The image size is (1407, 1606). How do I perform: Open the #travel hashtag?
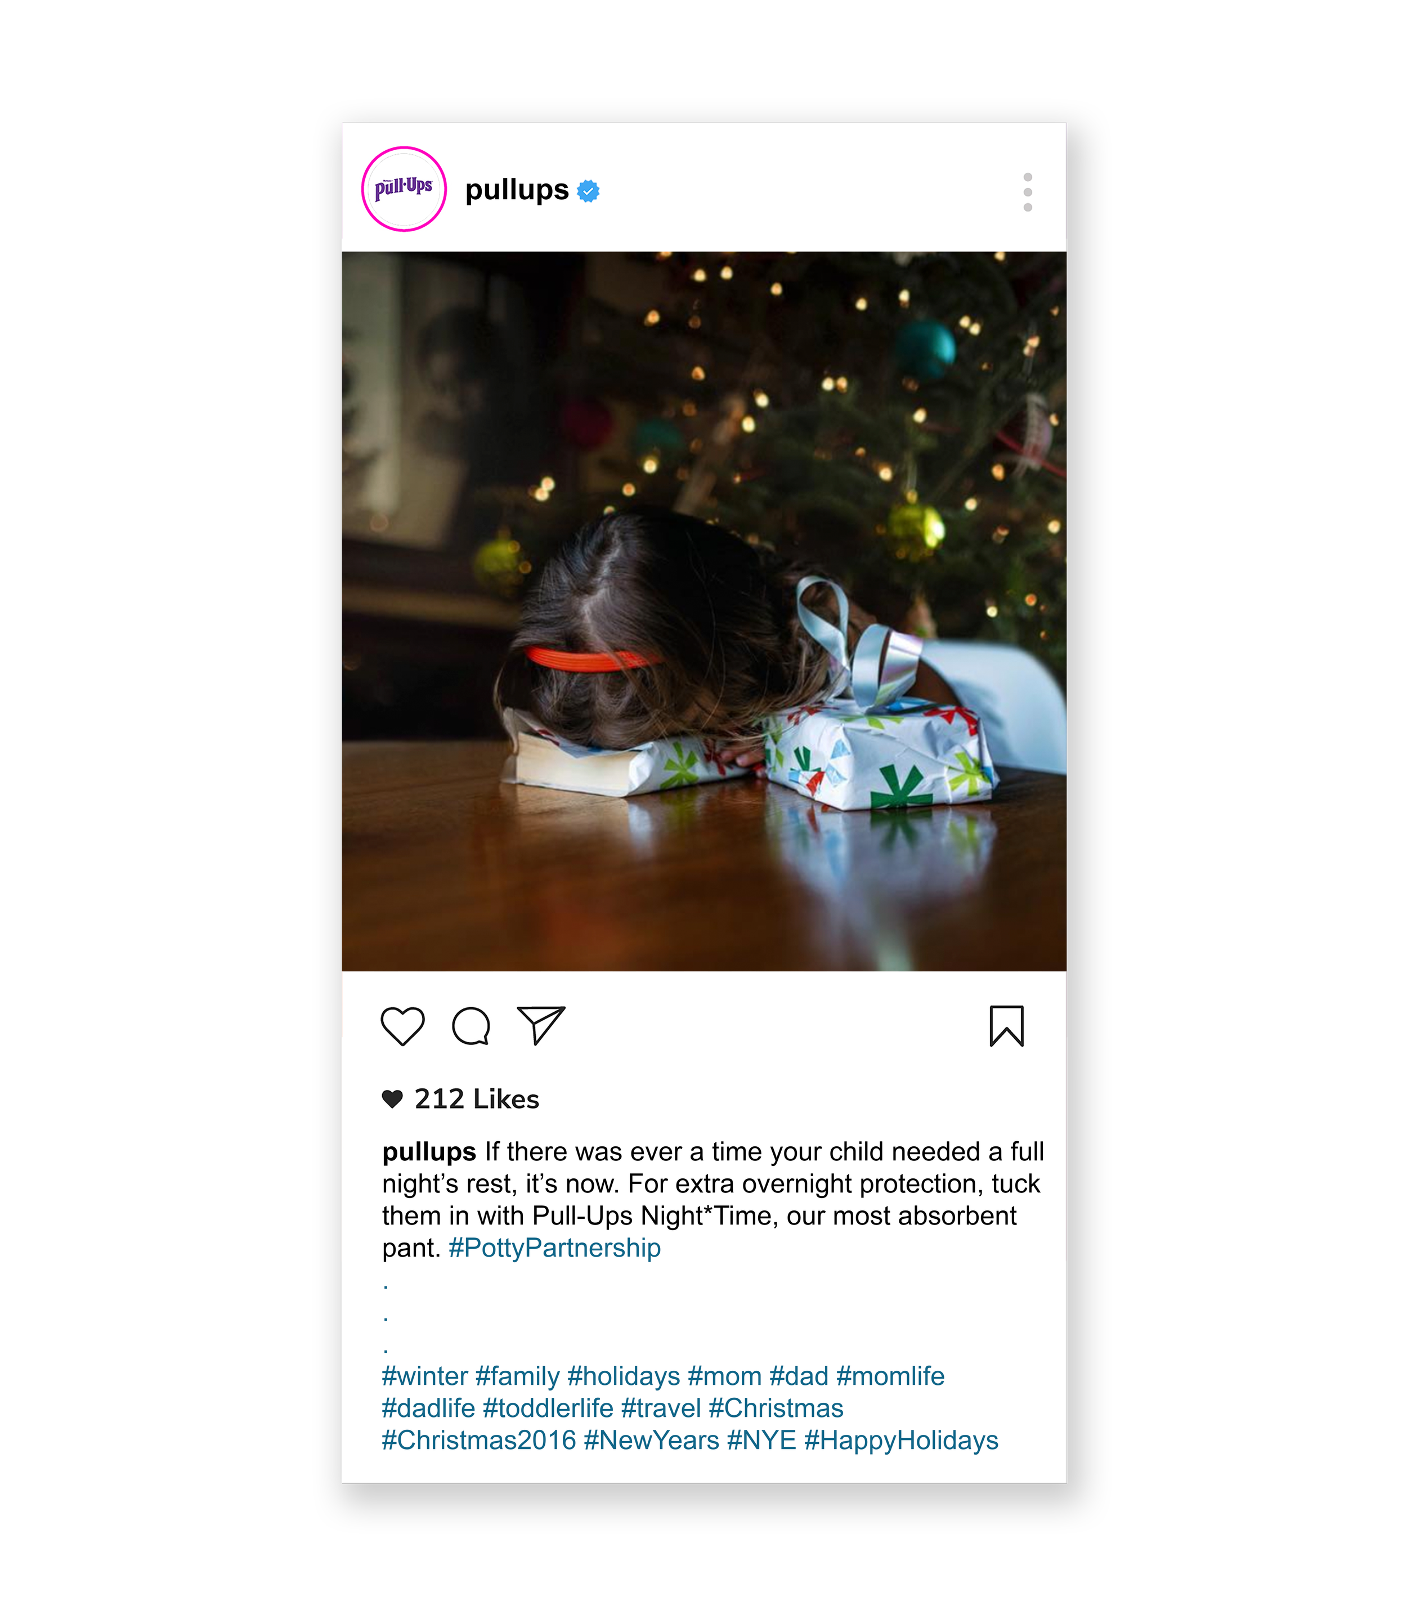click(661, 1408)
